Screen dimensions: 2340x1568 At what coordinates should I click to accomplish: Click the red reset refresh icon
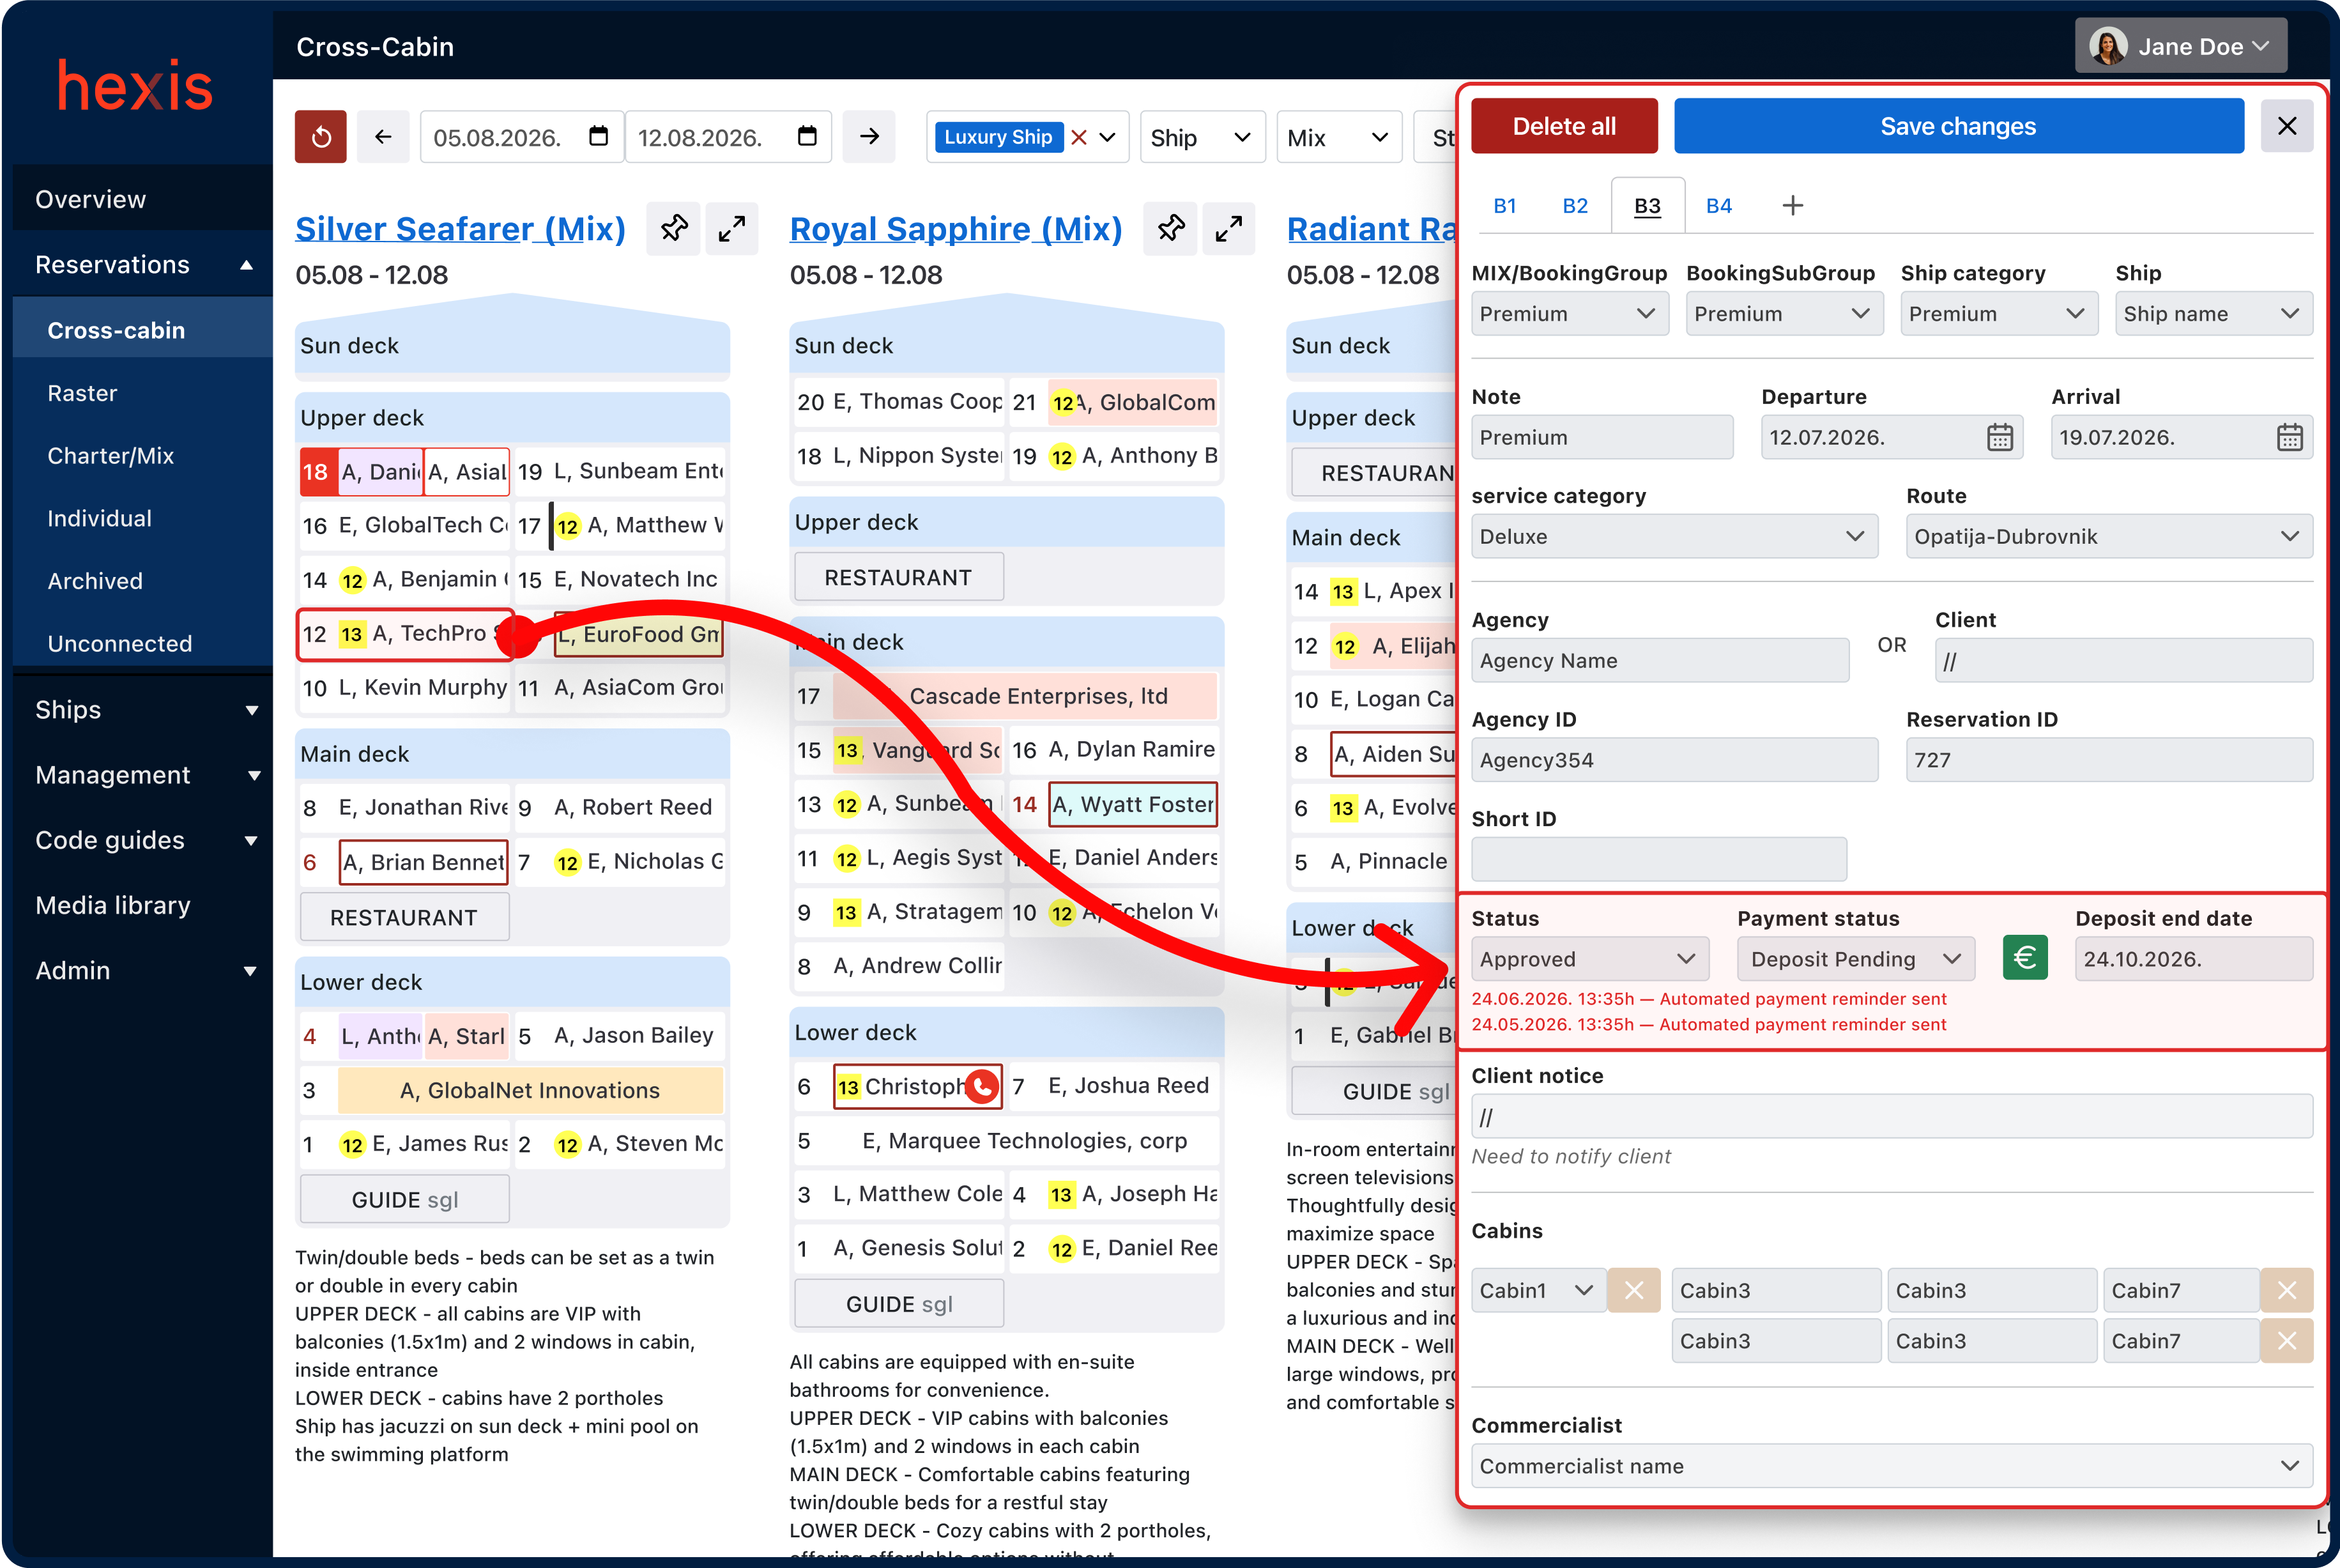(x=320, y=137)
